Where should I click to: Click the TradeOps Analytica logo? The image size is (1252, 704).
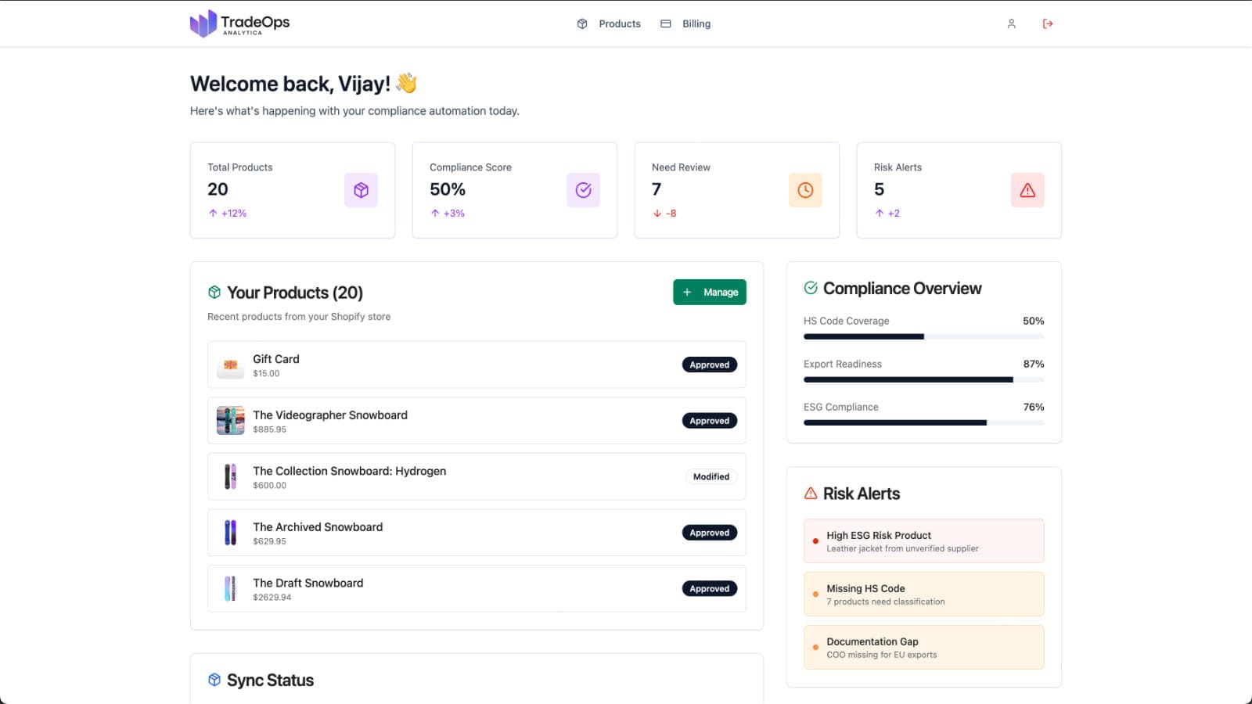pyautogui.click(x=239, y=23)
